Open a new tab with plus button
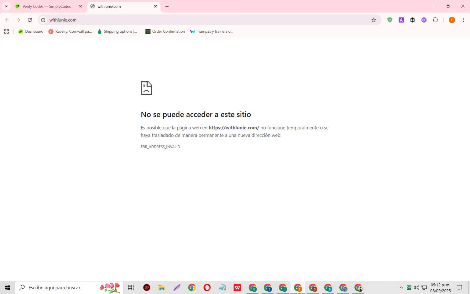This screenshot has width=470, height=294. pyautogui.click(x=167, y=6)
